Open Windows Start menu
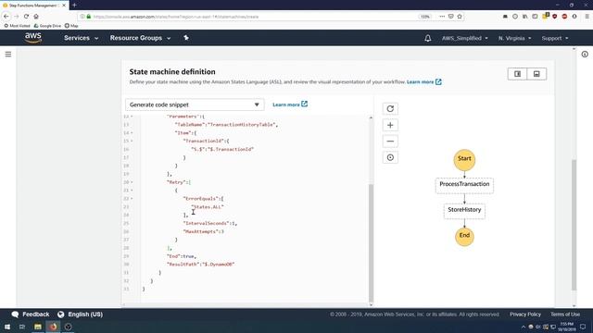The width and height of the screenshot is (593, 333). pos(7,327)
